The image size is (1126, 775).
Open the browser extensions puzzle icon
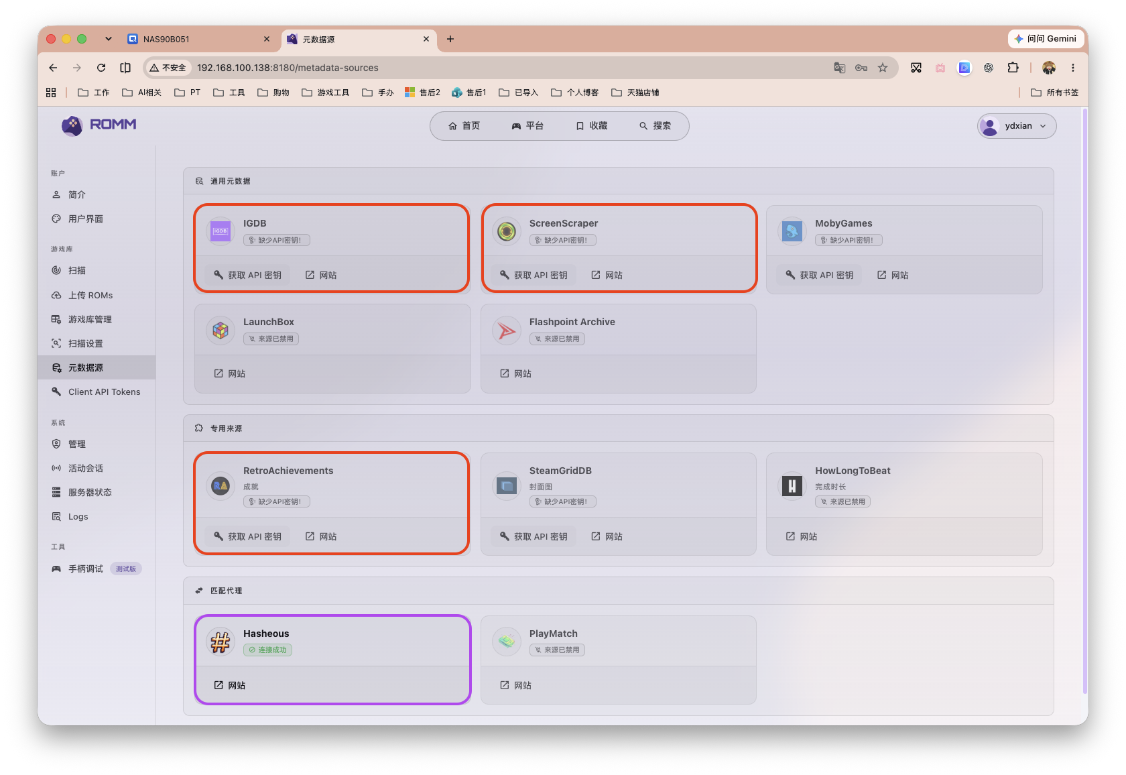pos(1013,68)
